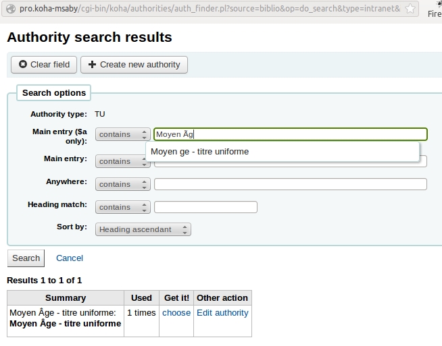Click the Cancel link
This screenshot has width=442, height=346.
click(x=70, y=258)
